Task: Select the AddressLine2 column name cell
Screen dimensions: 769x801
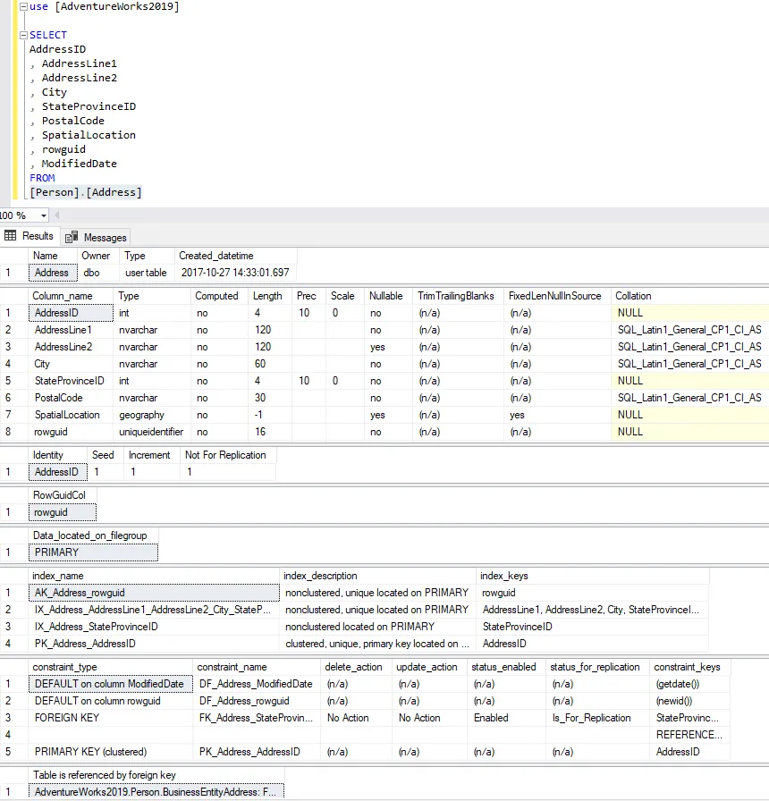Action: [71, 347]
